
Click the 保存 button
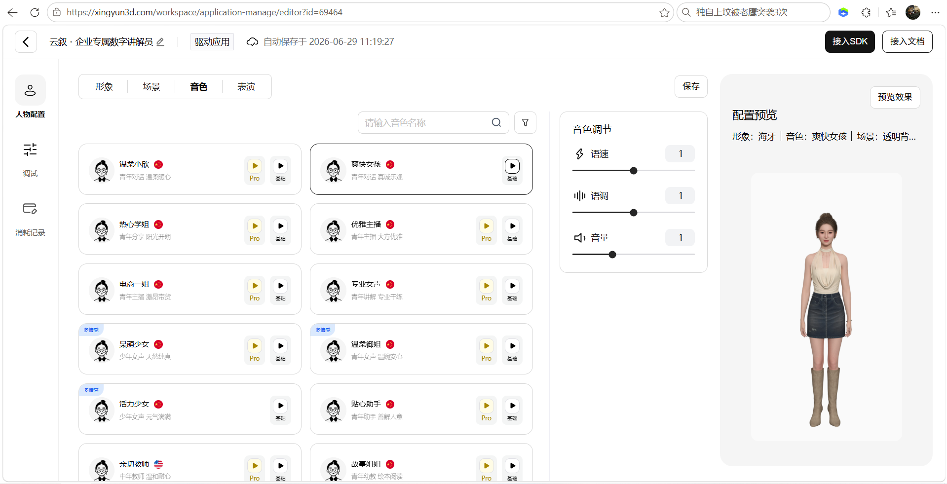tap(691, 86)
